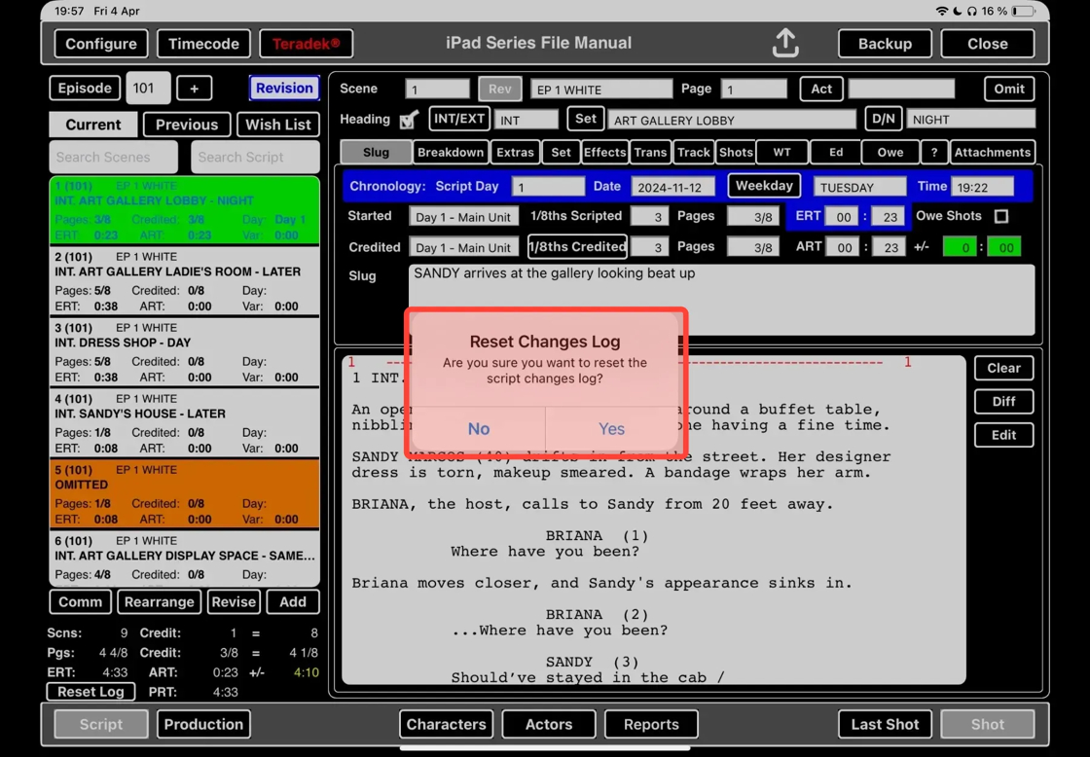Tap the Wi-Fi status icon
1090x757 pixels.
(941, 11)
